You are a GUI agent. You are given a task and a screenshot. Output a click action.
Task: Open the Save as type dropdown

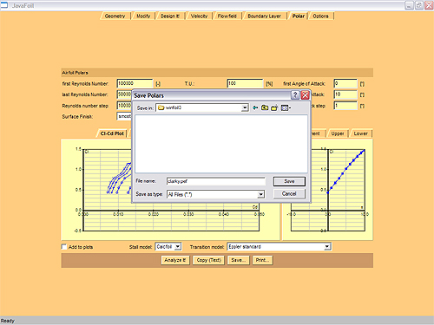(x=260, y=194)
